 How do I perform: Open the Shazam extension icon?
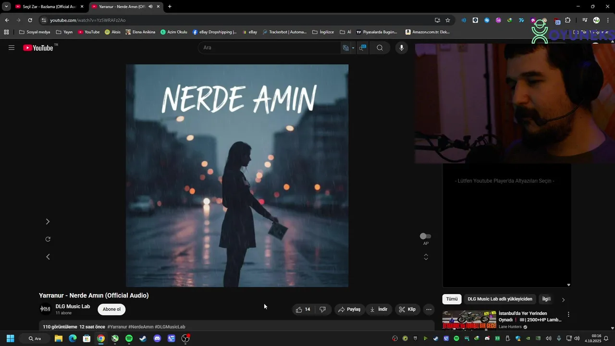[487, 20]
